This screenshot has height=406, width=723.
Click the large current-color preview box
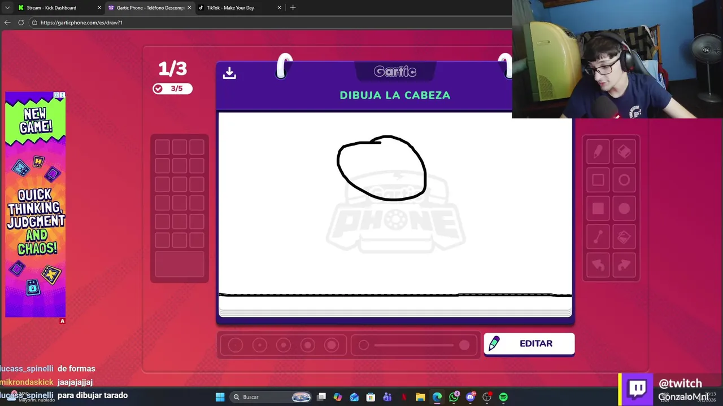180,264
